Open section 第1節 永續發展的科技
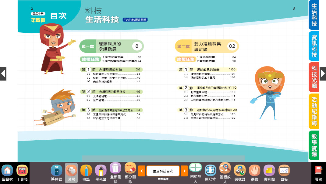Screen dimensions: 326x184 pos(112,70)
